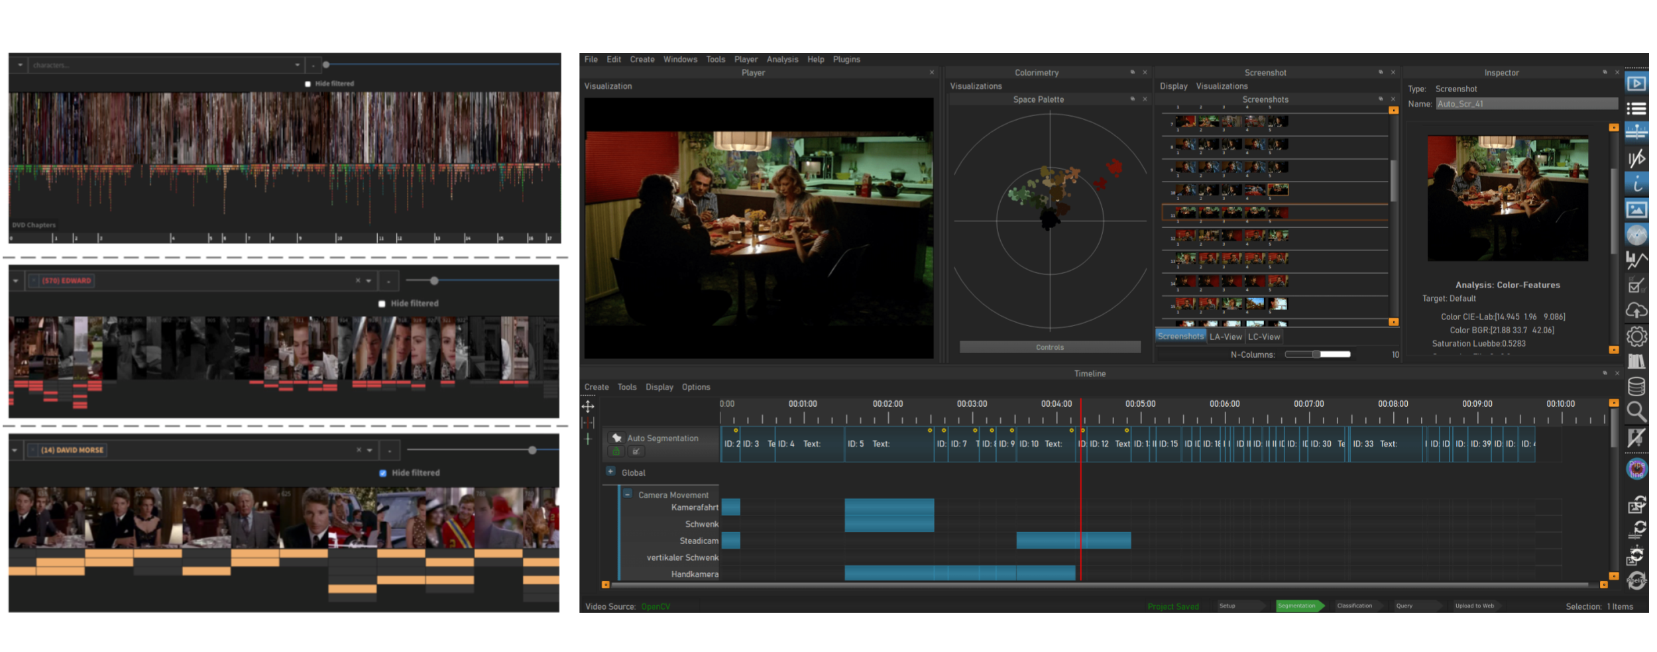Screen dimensions: 1657x652
Task: Click the Controls button under Space Palette
Action: pos(1050,347)
